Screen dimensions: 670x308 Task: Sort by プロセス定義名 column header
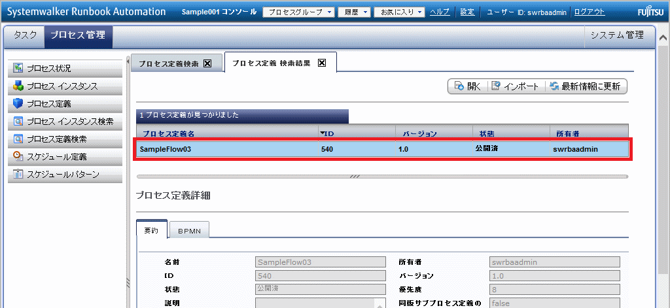(x=227, y=133)
